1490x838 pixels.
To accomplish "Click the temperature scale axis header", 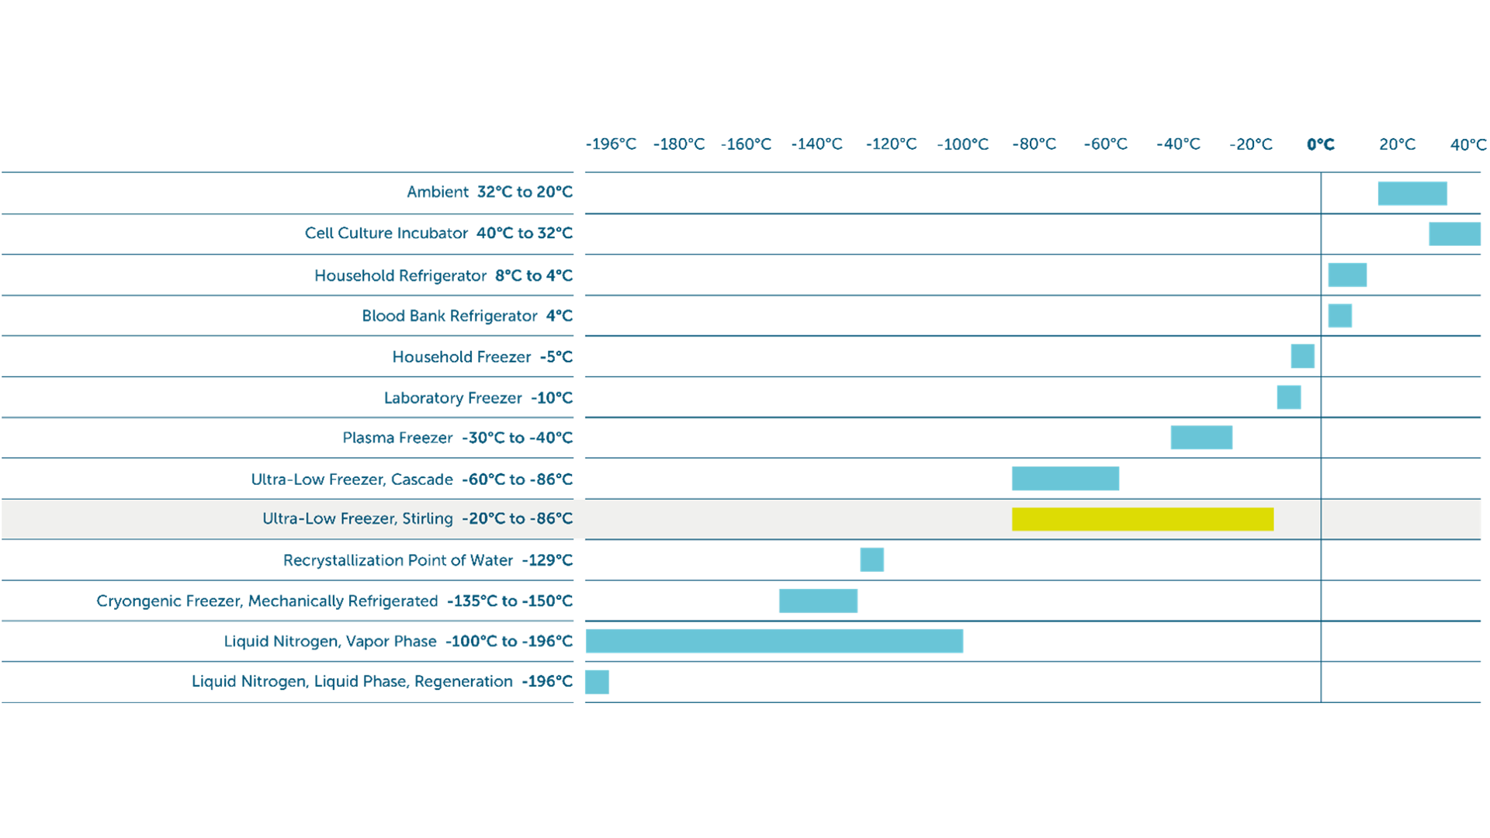I will click(1032, 147).
